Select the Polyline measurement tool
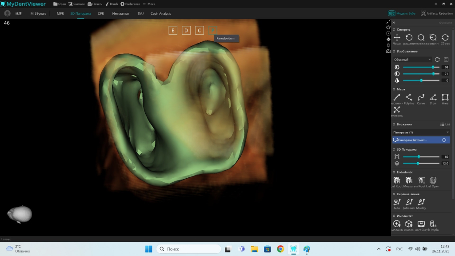This screenshot has width=455, height=256. click(409, 97)
